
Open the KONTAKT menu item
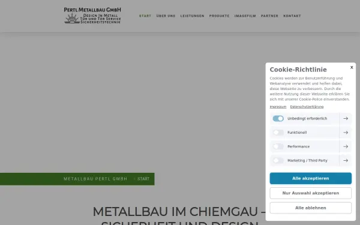(292, 16)
